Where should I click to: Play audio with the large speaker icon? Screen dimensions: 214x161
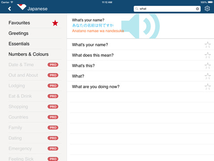[140, 26]
